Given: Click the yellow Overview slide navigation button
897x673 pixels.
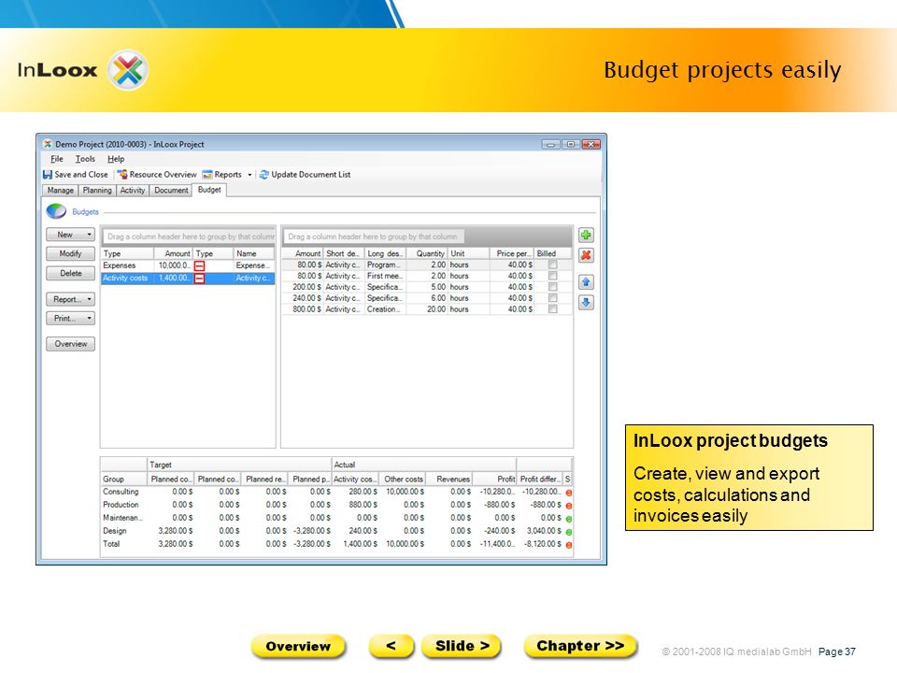Looking at the screenshot, I should click(298, 647).
